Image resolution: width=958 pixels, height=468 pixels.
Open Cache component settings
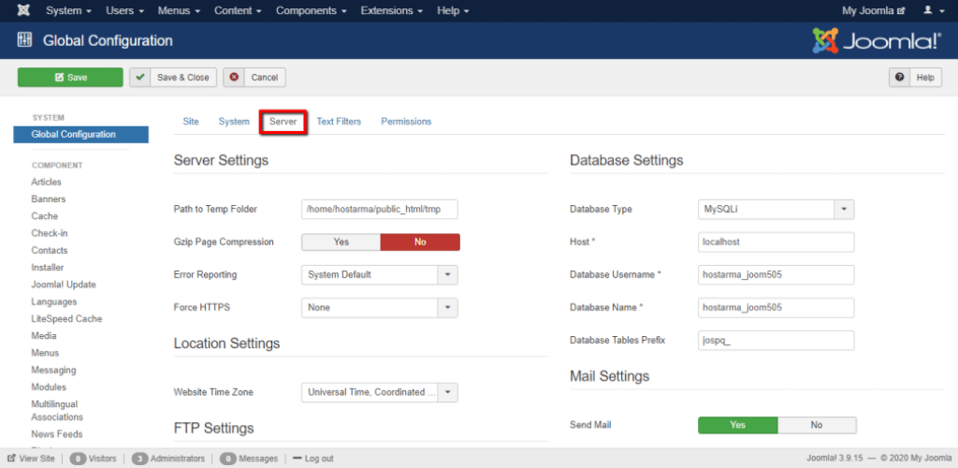(45, 216)
